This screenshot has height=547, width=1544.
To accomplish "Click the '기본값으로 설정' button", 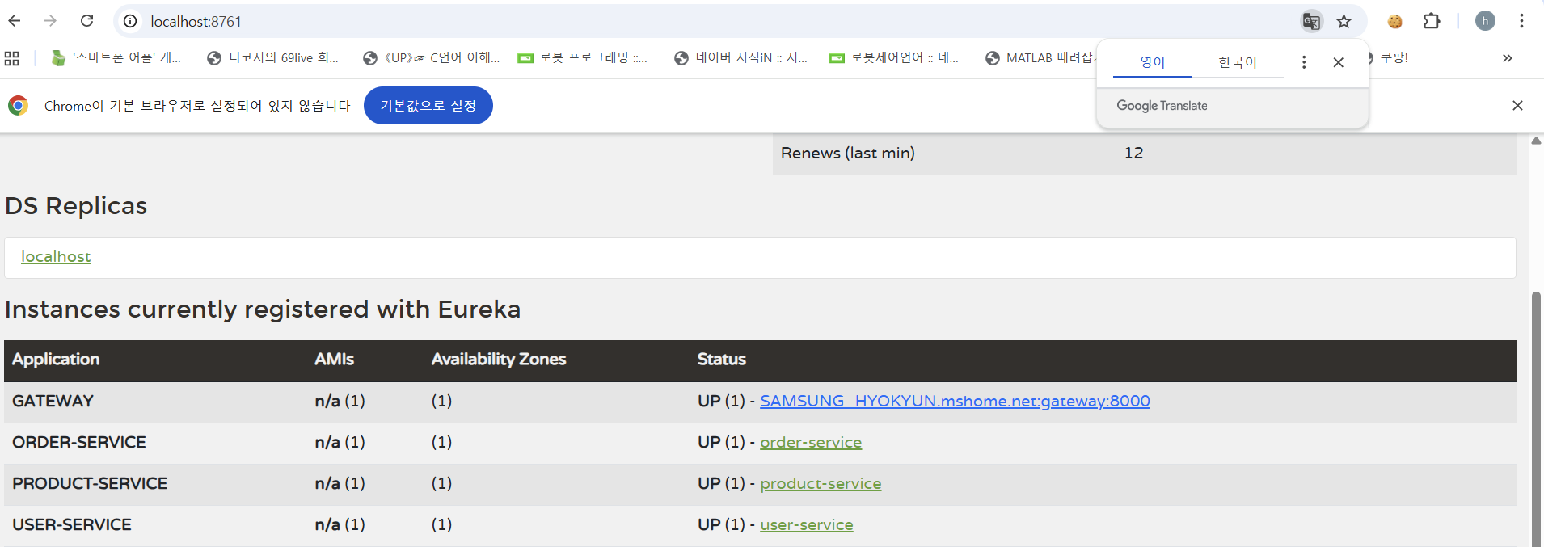I will point(428,106).
